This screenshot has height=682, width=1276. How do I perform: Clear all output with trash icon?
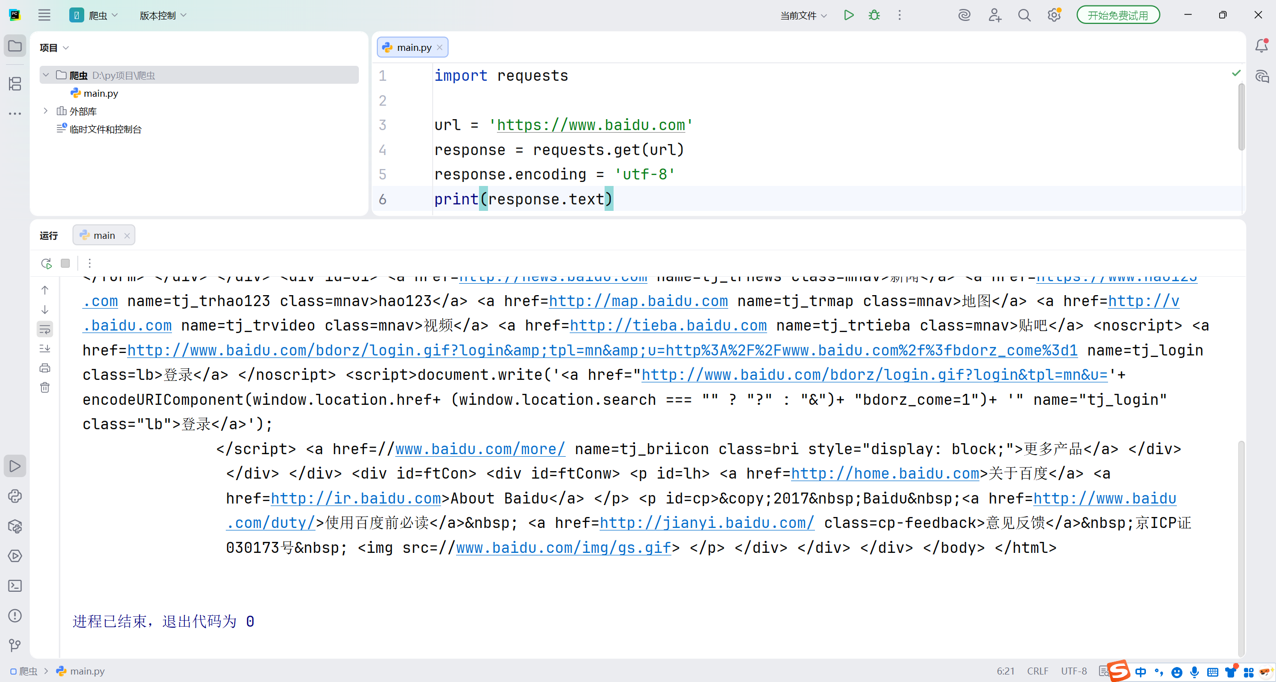tap(45, 387)
